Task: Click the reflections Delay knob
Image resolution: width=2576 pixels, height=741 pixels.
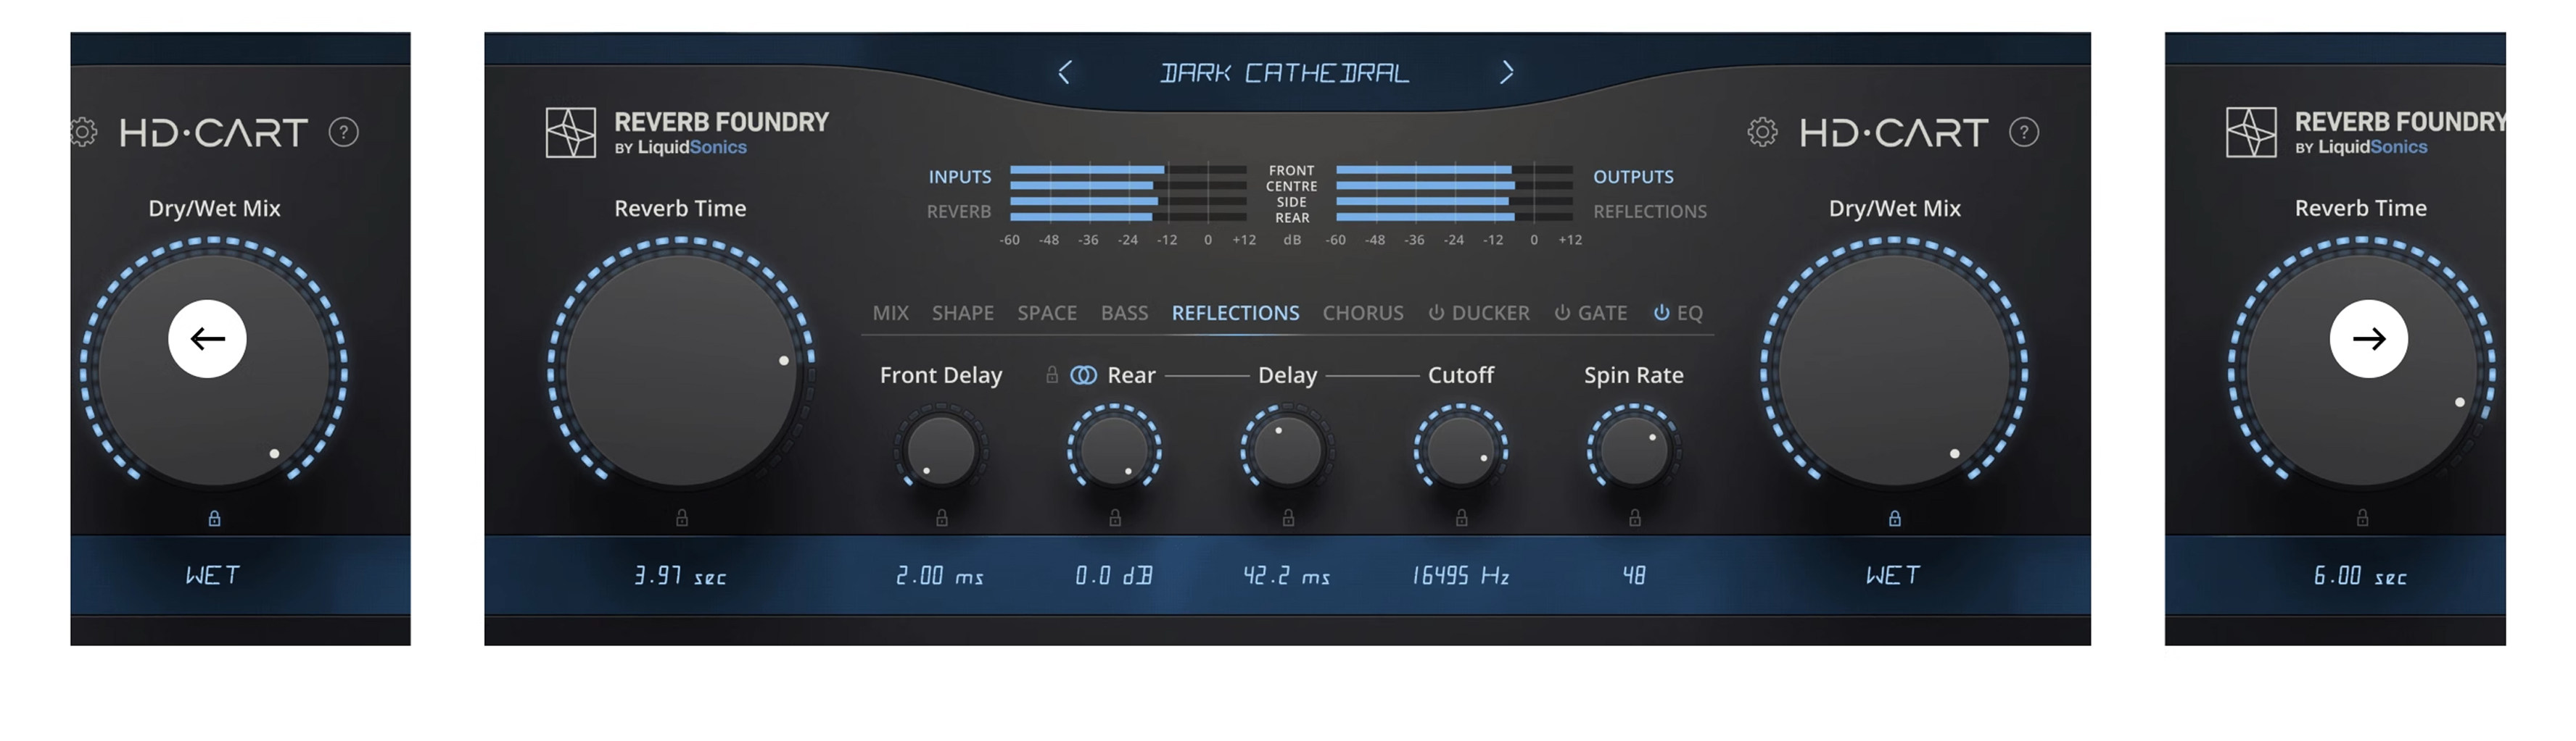Action: point(1288,451)
